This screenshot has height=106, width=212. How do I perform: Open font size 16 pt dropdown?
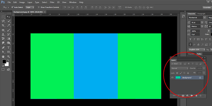coord(202,23)
